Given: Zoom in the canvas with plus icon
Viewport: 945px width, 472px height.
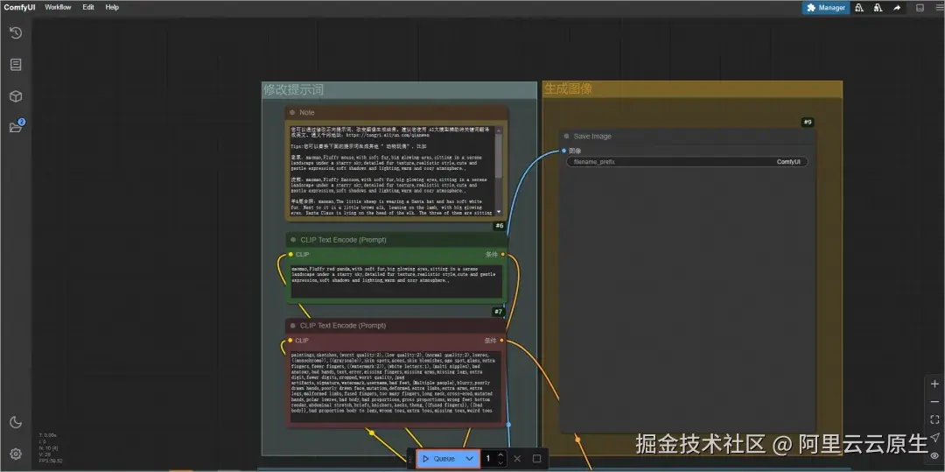Looking at the screenshot, I should click(x=934, y=384).
